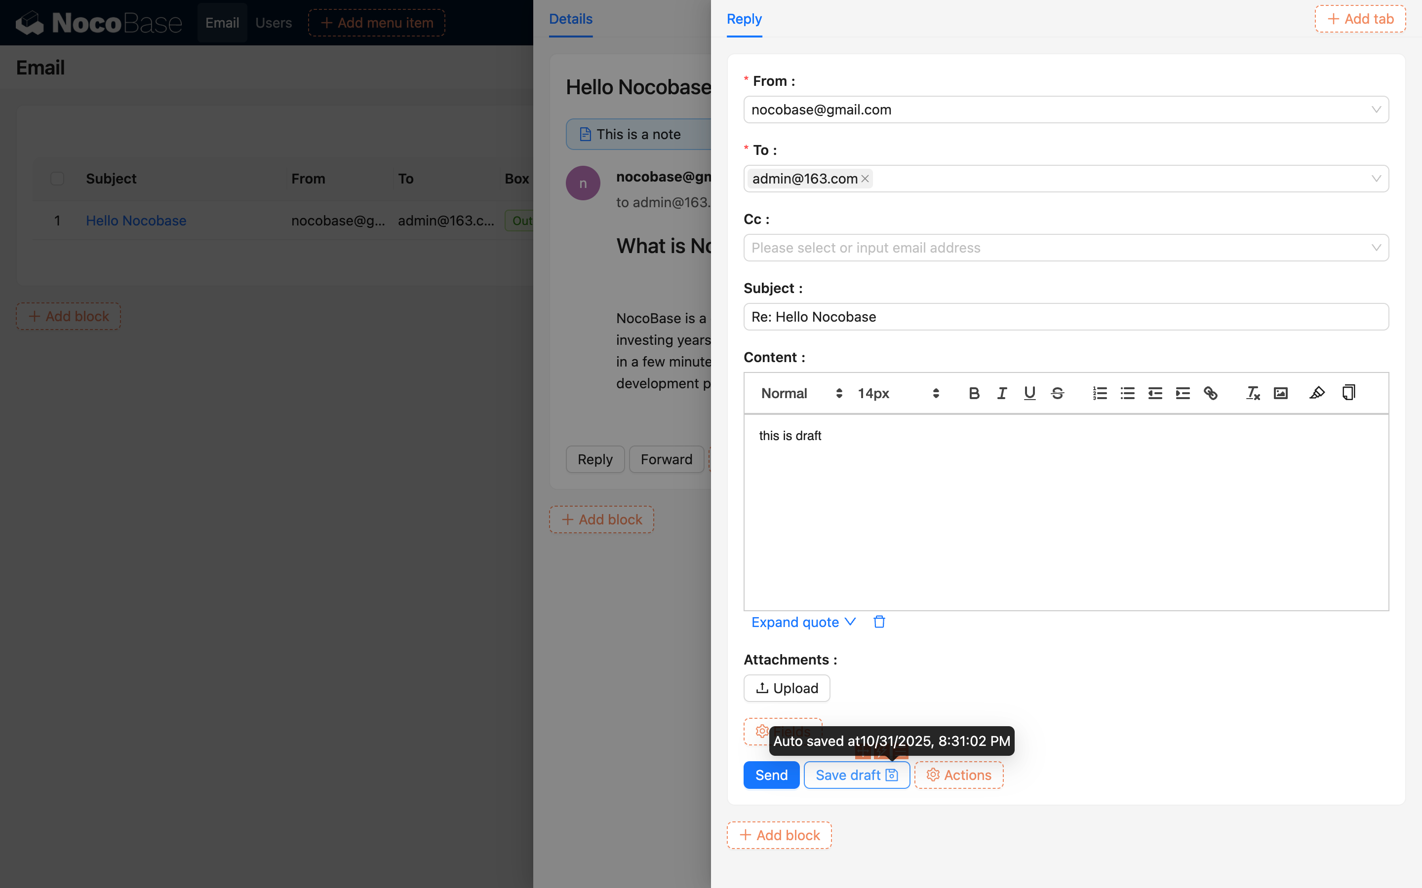1422x888 pixels.
Task: Open the Normal heading style dropdown
Action: pyautogui.click(x=800, y=394)
